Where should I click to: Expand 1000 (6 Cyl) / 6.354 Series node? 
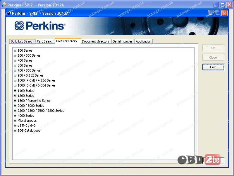tap(15, 85)
